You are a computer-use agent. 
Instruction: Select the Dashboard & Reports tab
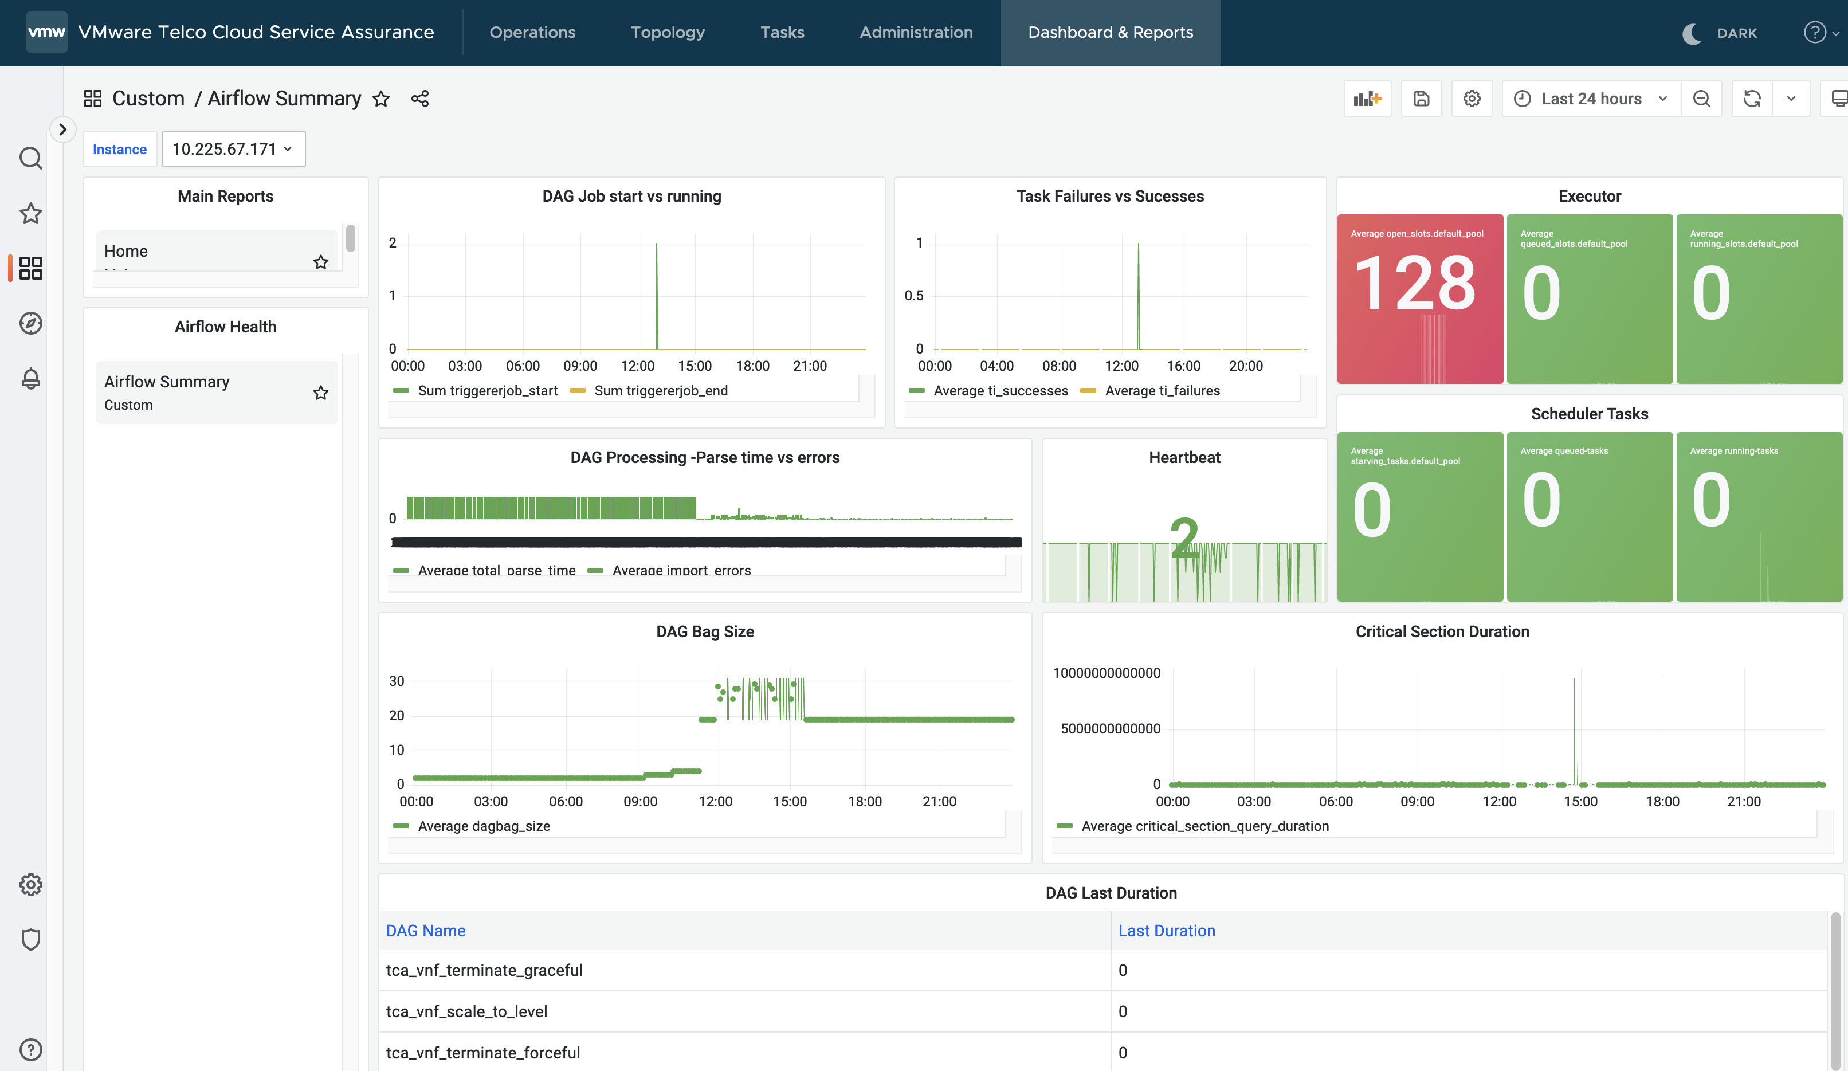coord(1111,32)
